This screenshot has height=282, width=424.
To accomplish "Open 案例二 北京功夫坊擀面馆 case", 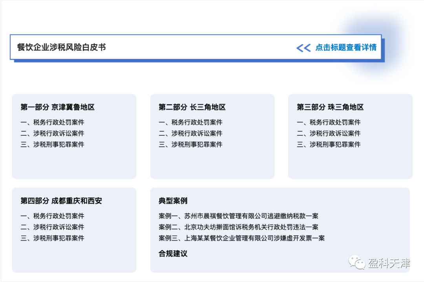I will 239,227.
